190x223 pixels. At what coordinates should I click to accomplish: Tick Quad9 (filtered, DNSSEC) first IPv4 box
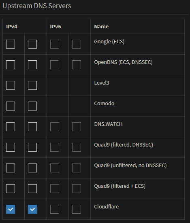coord(11,147)
